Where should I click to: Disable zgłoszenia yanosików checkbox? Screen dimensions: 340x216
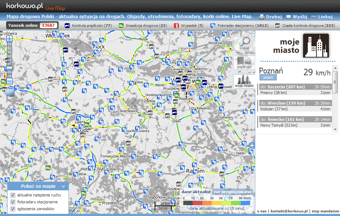tap(13, 209)
